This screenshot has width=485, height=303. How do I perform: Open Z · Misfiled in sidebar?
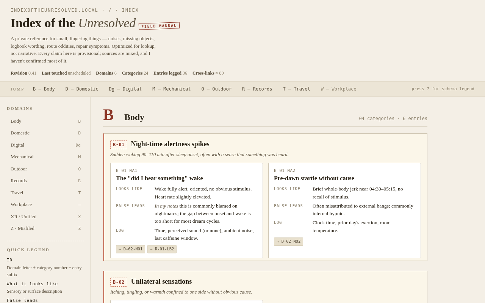coord(45,228)
